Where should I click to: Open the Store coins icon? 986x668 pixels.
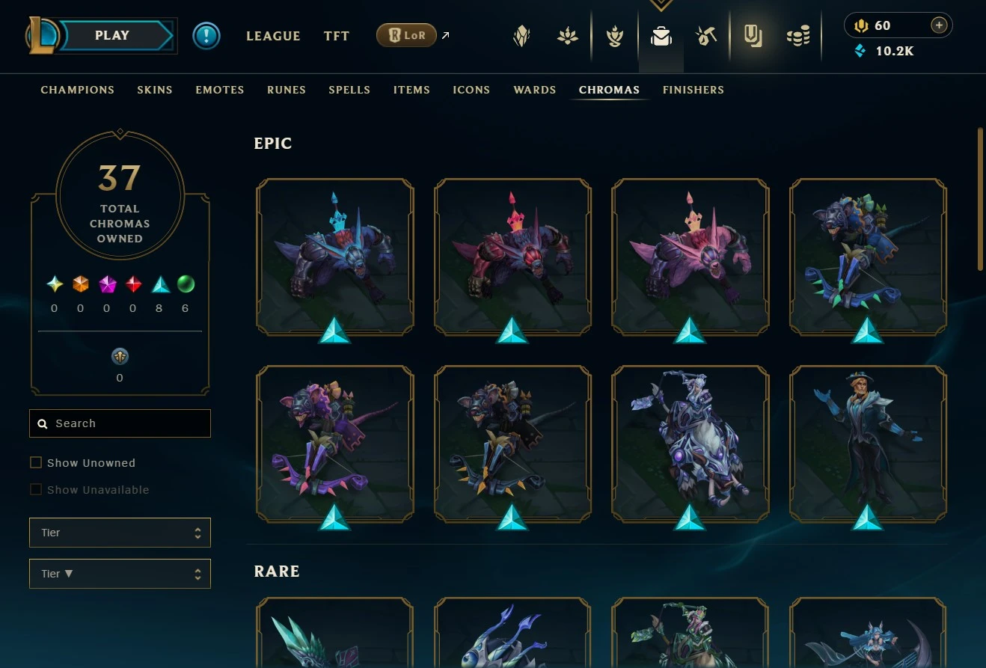coord(798,36)
